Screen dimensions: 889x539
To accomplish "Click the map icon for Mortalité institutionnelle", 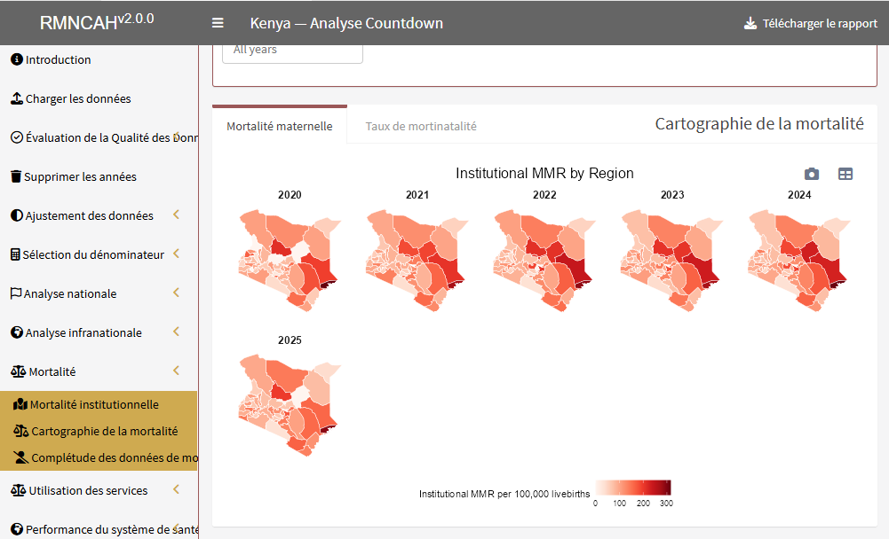I will coord(20,404).
